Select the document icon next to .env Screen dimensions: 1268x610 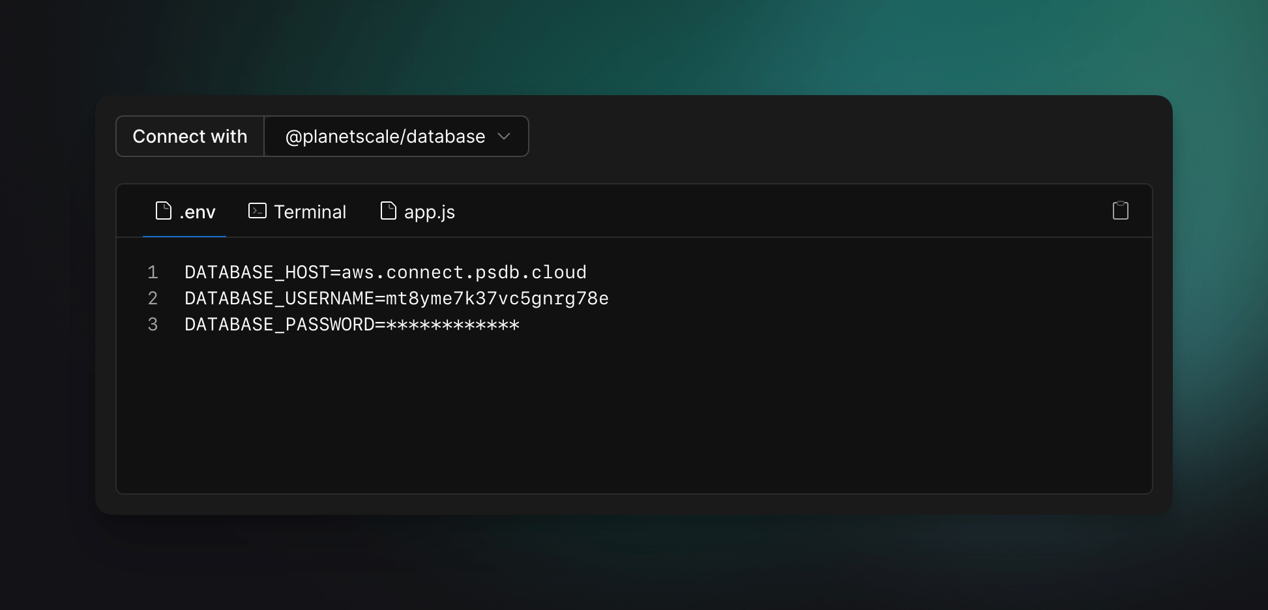pyautogui.click(x=162, y=211)
